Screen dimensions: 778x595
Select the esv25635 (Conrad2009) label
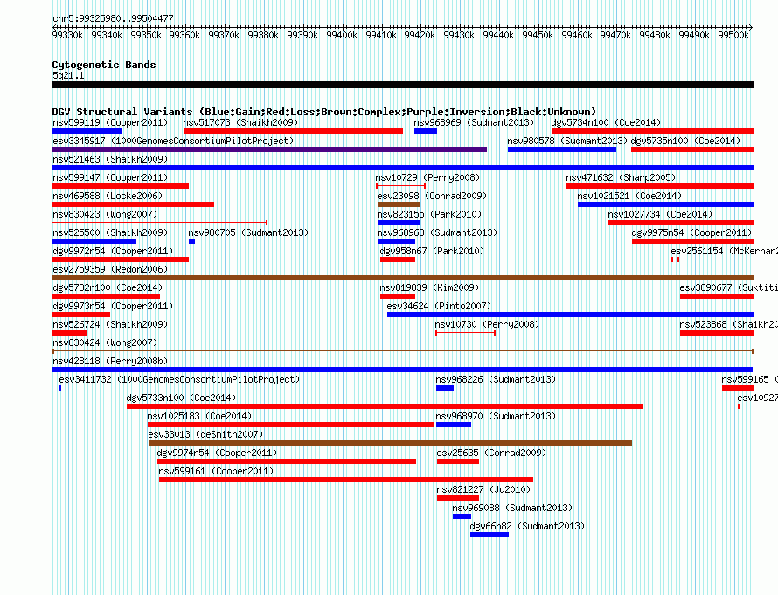pos(491,453)
